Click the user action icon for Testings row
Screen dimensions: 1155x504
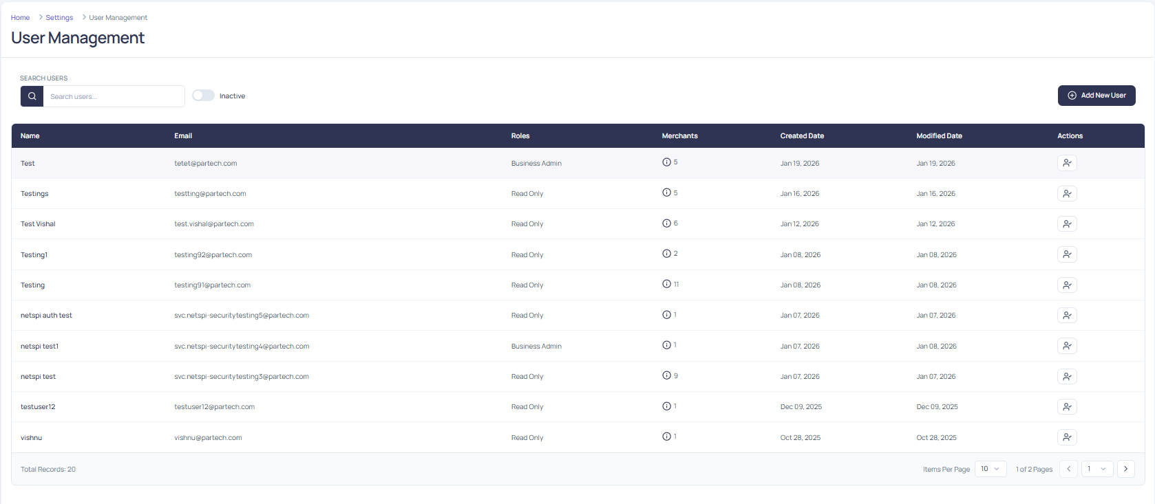[1067, 194]
